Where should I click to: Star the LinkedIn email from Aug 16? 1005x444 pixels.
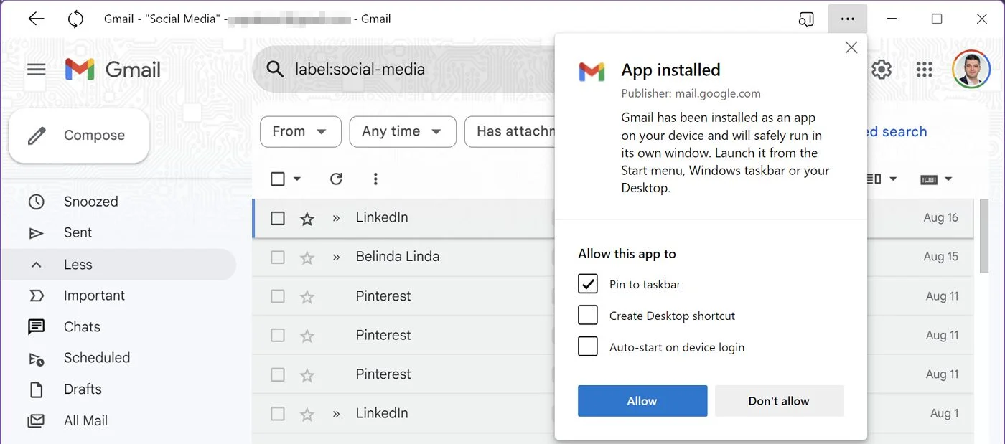click(307, 217)
